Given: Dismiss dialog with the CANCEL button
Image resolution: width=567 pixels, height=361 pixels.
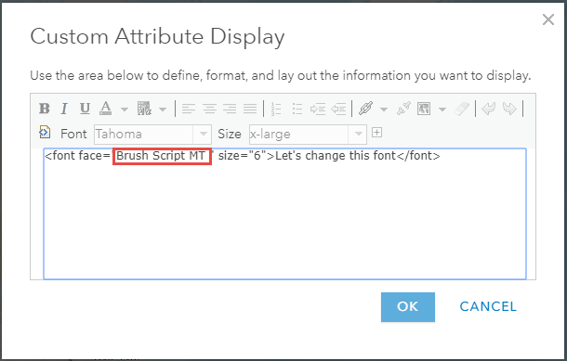Looking at the screenshot, I should pyautogui.click(x=488, y=307).
